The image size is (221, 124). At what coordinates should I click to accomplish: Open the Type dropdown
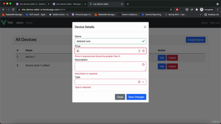coord(110,82)
